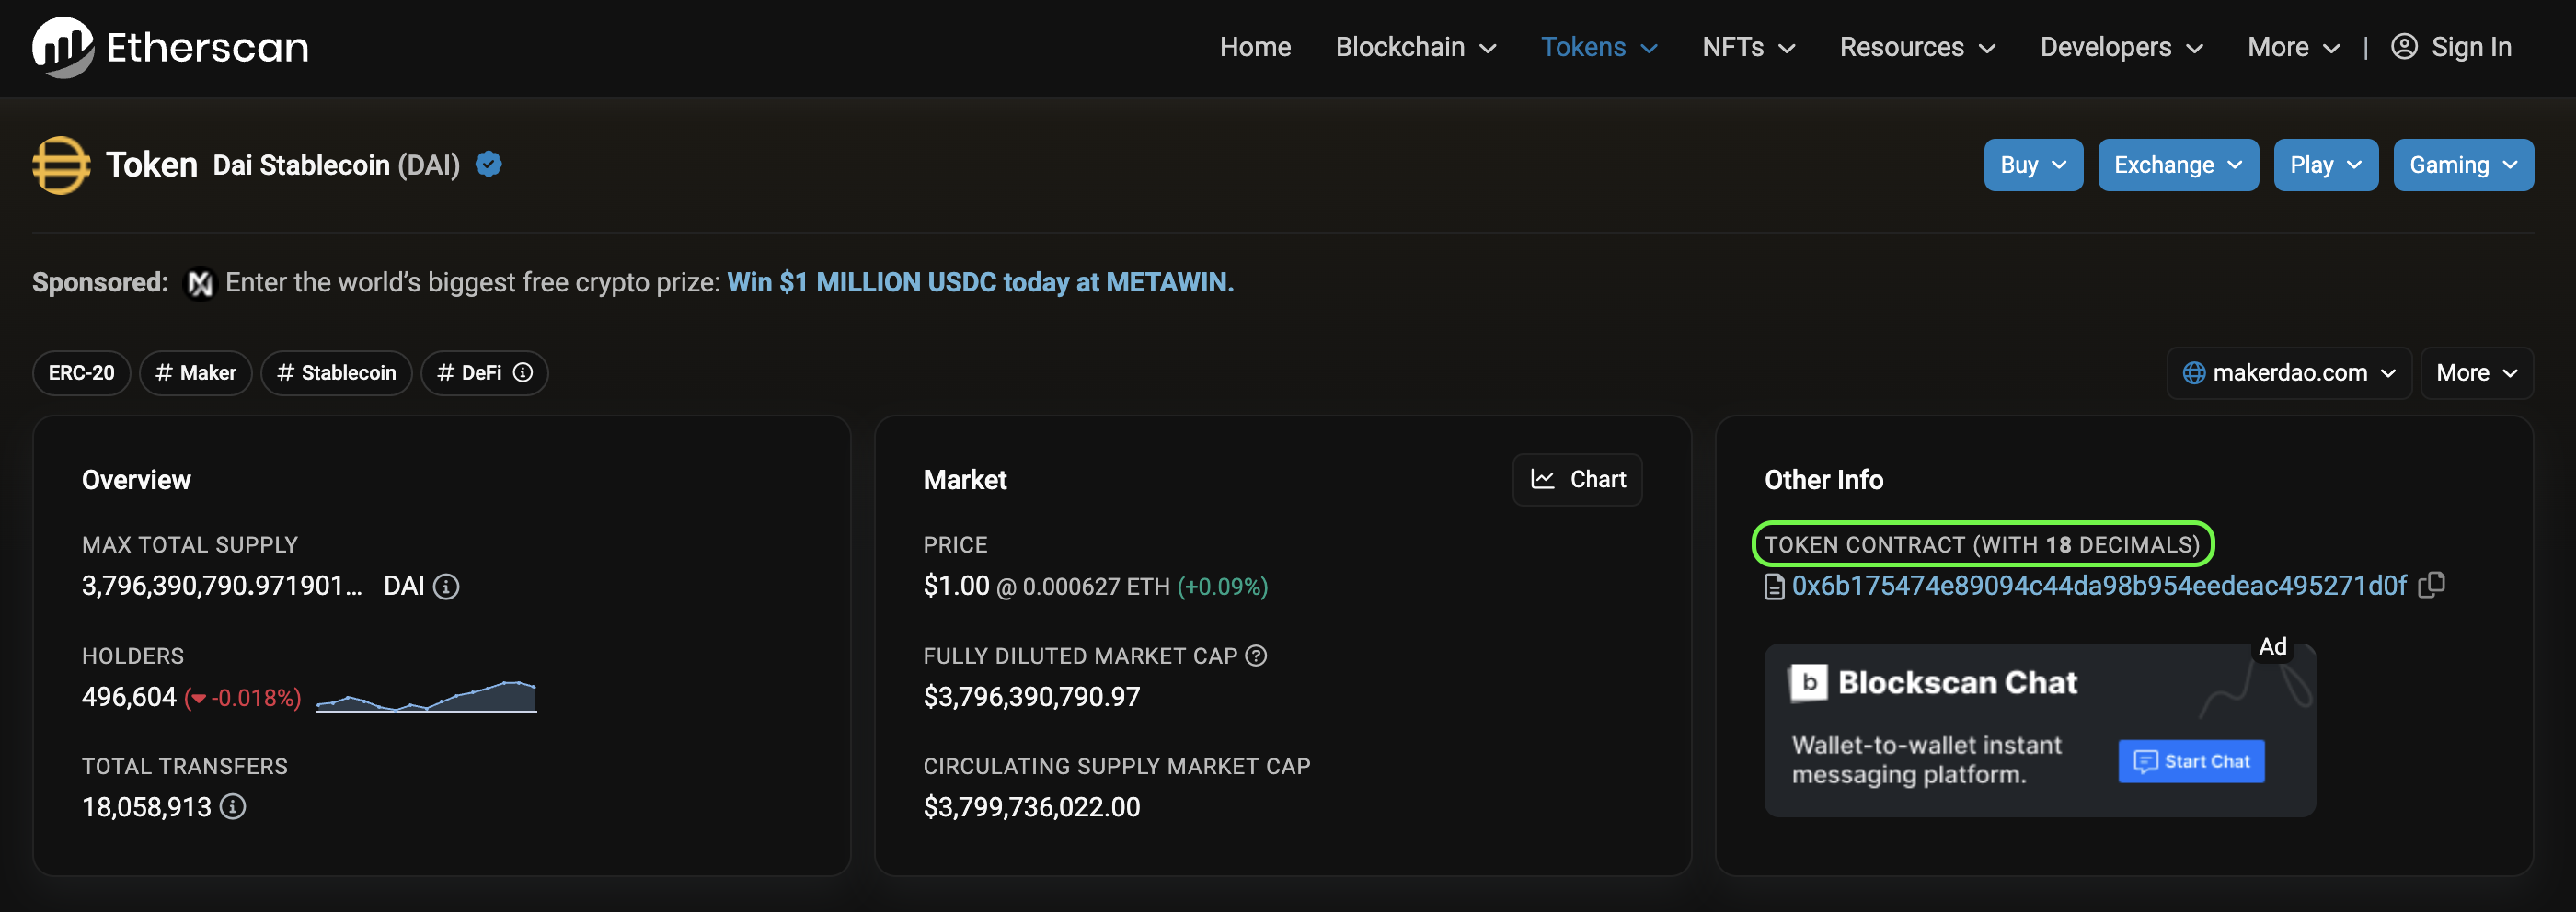Click the # Maker tag

click(x=196, y=372)
